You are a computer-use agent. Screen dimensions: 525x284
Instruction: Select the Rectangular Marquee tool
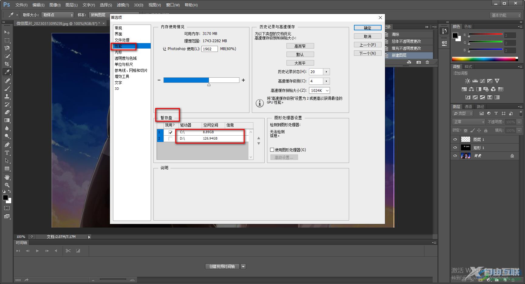coord(7,40)
